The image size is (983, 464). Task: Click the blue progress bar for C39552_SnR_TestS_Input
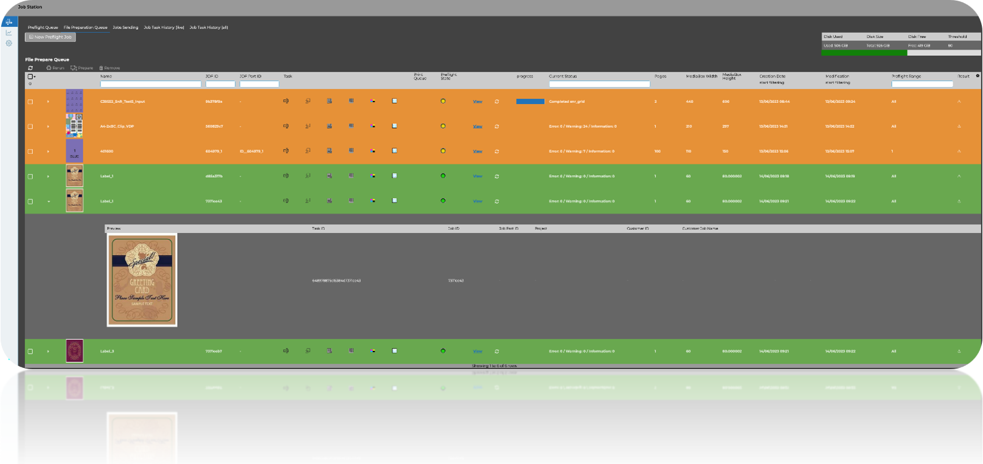(x=530, y=102)
